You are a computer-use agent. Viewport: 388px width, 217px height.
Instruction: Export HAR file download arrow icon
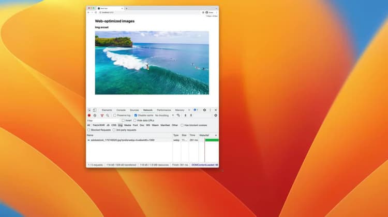[191, 115]
